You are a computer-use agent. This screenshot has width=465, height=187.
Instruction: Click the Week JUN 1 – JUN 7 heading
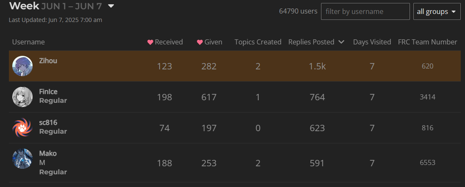[56, 6]
